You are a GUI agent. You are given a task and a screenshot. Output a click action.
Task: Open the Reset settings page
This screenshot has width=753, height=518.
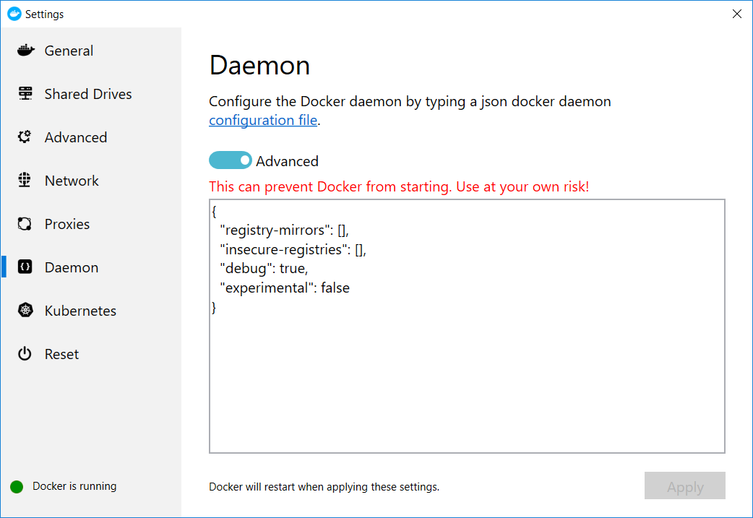pyautogui.click(x=61, y=353)
